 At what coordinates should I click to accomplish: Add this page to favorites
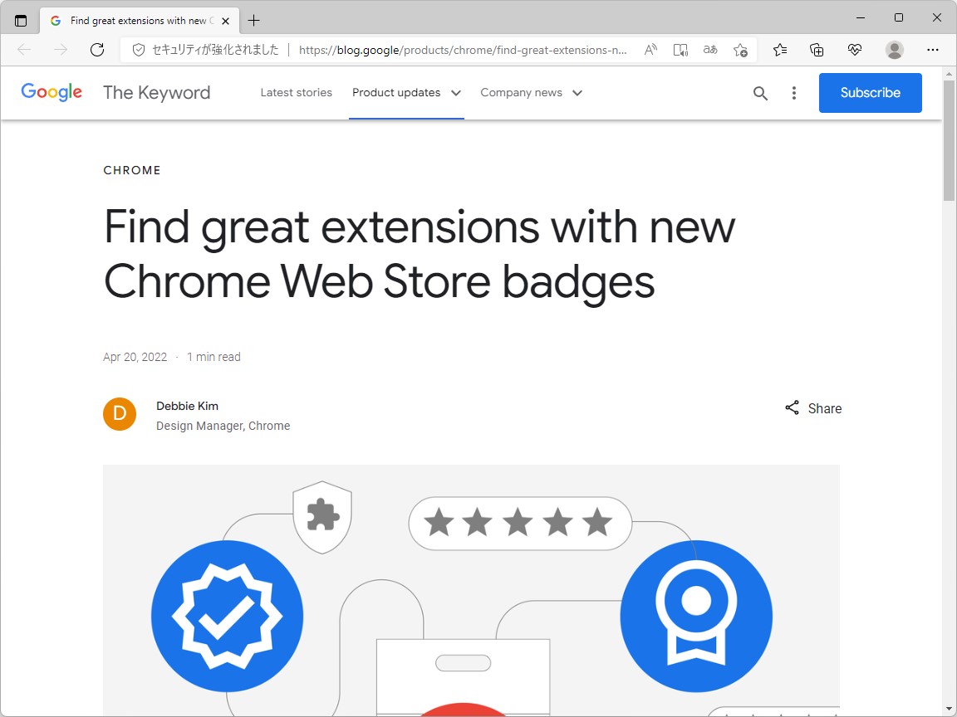coord(740,50)
